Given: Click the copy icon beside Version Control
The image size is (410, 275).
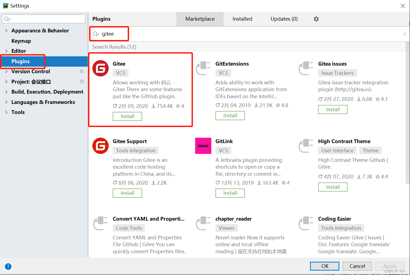Looking at the screenshot, I should (82, 71).
